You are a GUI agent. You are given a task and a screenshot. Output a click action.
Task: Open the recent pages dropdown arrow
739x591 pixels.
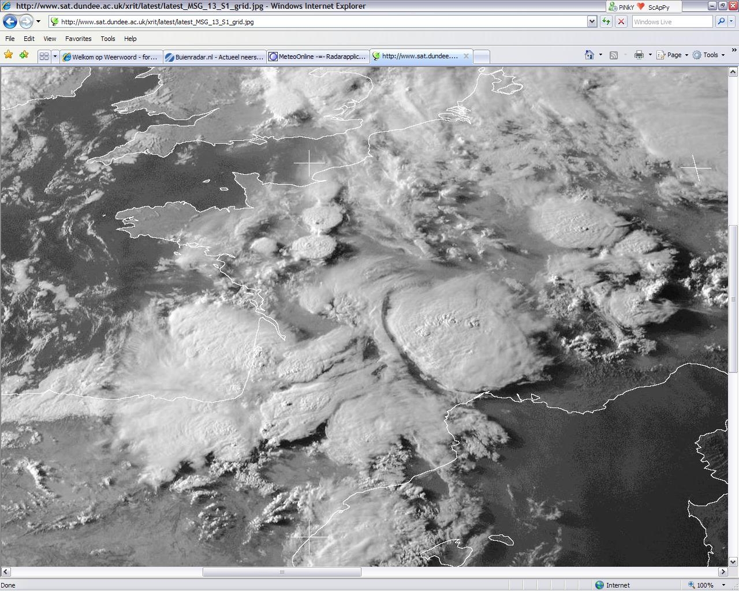click(x=38, y=22)
